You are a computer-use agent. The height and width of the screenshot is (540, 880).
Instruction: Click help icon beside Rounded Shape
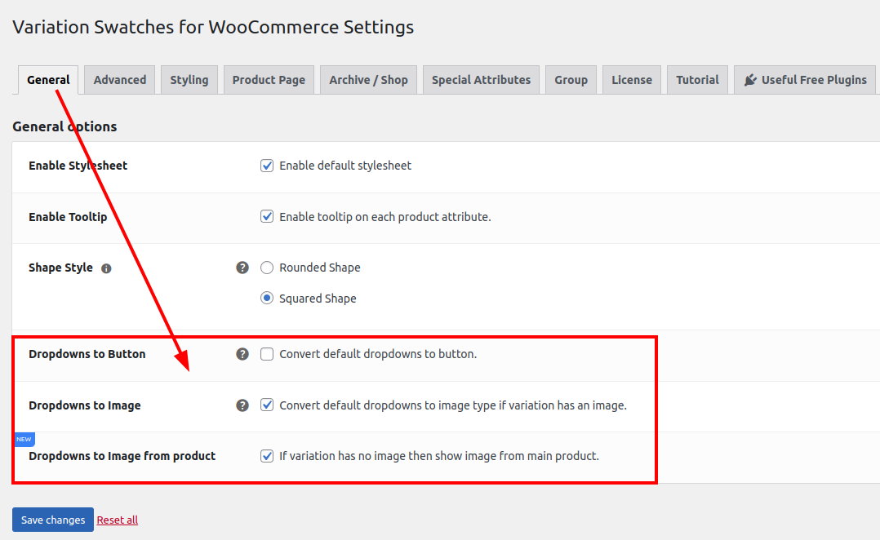coord(242,268)
